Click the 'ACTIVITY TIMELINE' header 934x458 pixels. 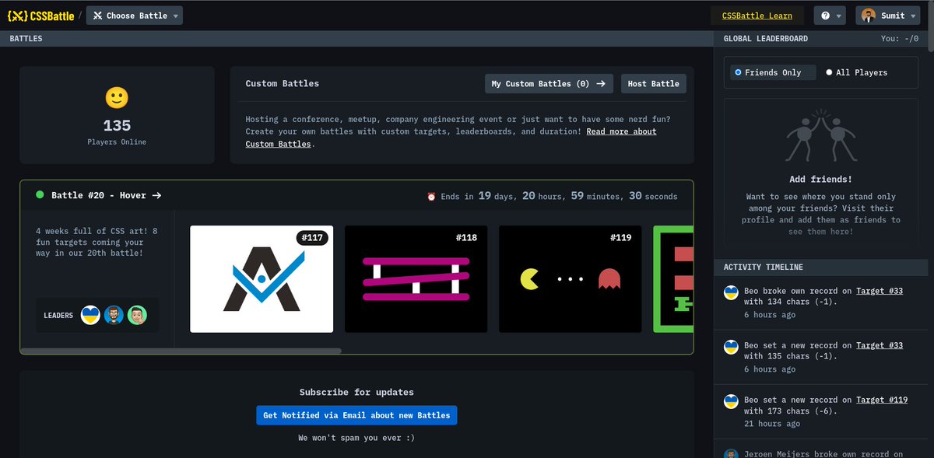tap(764, 267)
